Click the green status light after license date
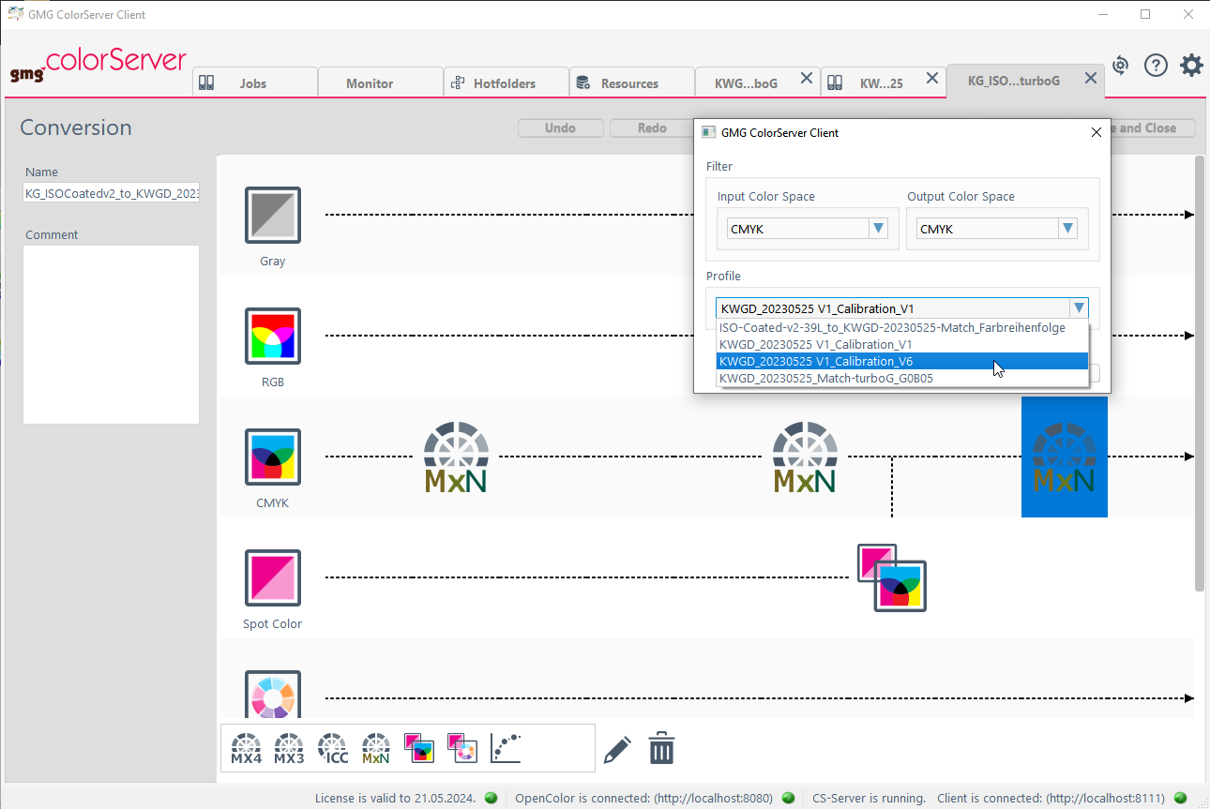This screenshot has width=1210, height=809. tap(491, 798)
